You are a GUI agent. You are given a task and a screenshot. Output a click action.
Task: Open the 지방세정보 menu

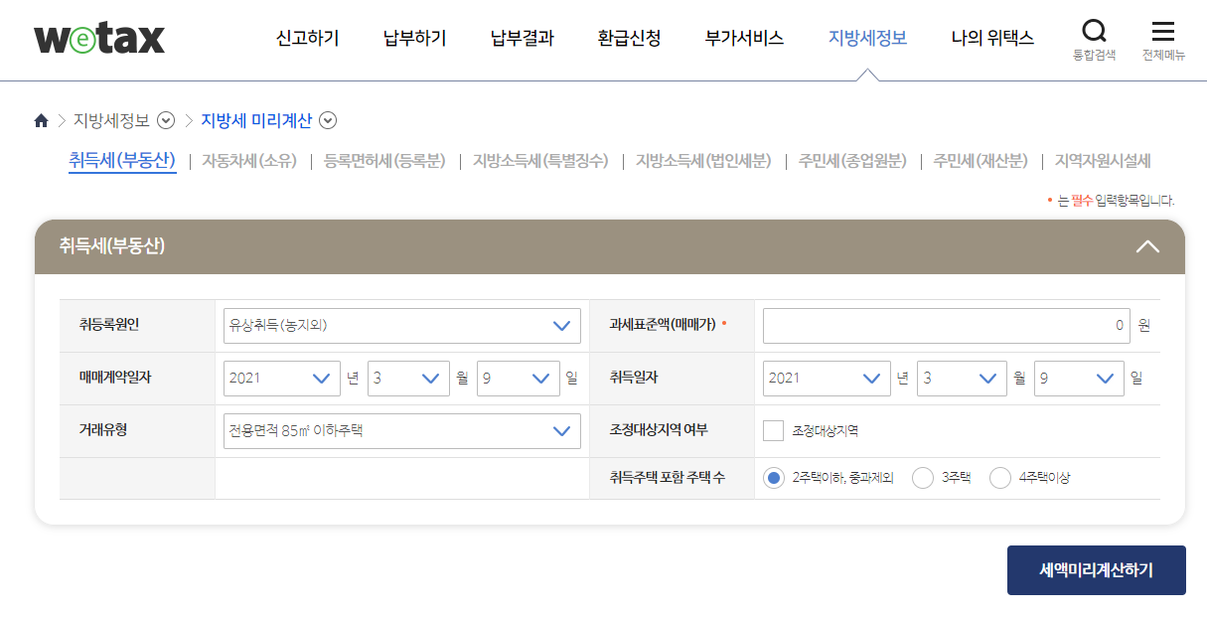point(867,39)
